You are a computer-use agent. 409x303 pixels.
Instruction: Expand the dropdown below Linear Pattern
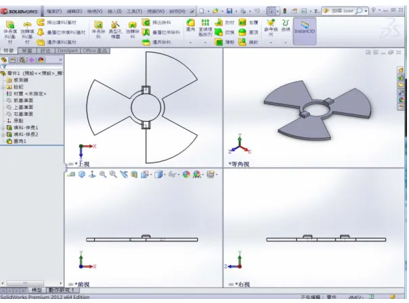[x=205, y=43]
